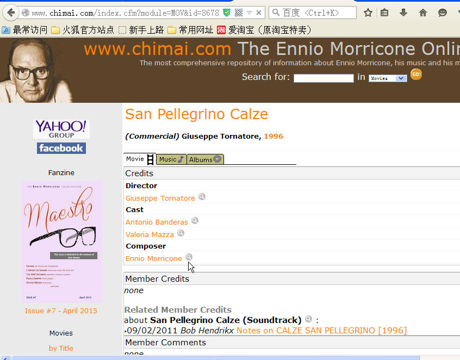Click magnifier icon next to Valeria Mazza

(181, 233)
